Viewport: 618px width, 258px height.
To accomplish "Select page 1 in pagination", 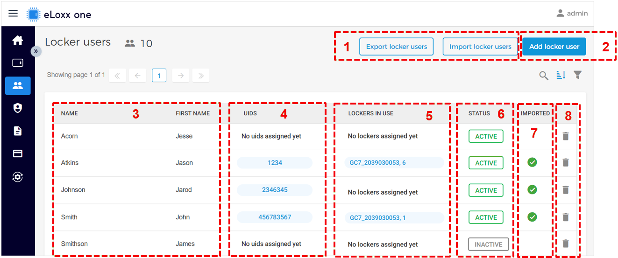I will pos(159,76).
